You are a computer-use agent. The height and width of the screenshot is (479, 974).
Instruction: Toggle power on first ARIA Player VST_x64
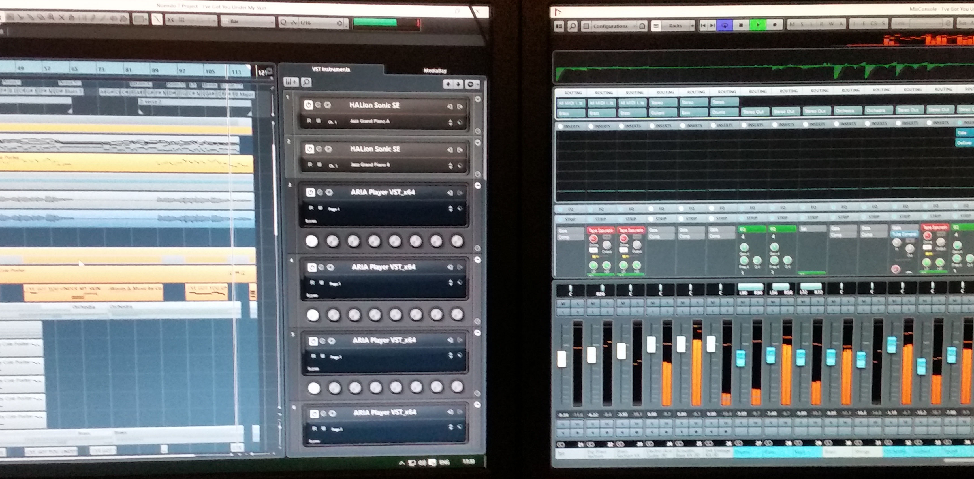click(310, 193)
